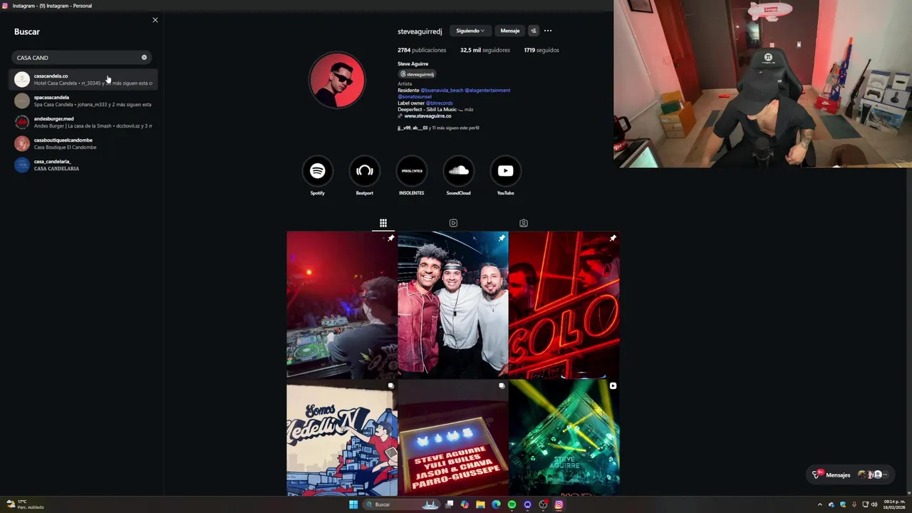The image size is (912, 513).
Task: Open the Mensajes floating chat button
Action: click(x=851, y=475)
